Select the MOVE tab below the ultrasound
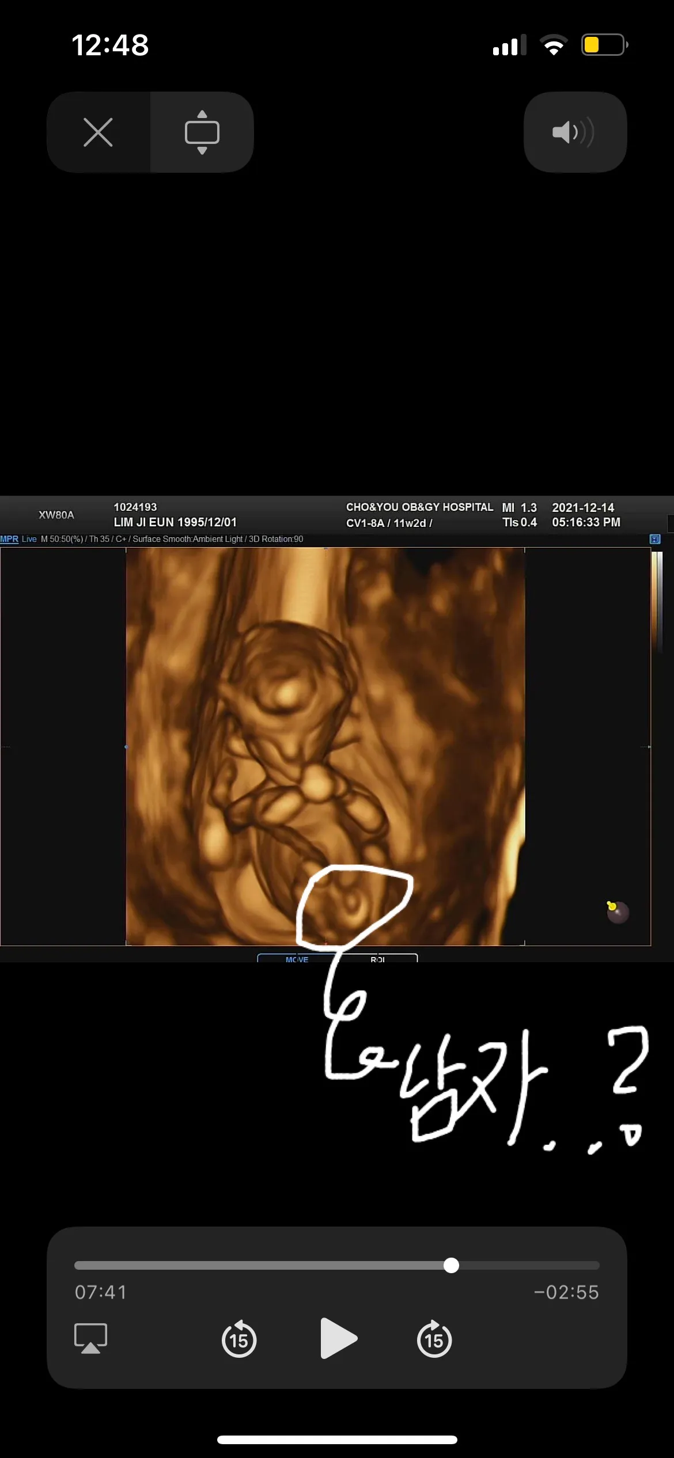This screenshot has height=1458, width=674. click(297, 959)
